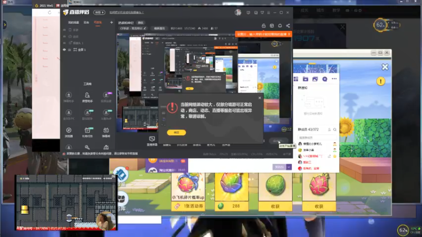Screen dimensions: 422x237
Task: Open the 弹幕助手 download tool
Action: [x=69, y=97]
